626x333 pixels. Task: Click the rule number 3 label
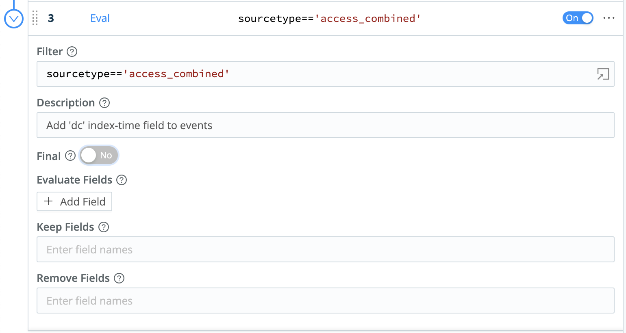[x=50, y=18]
